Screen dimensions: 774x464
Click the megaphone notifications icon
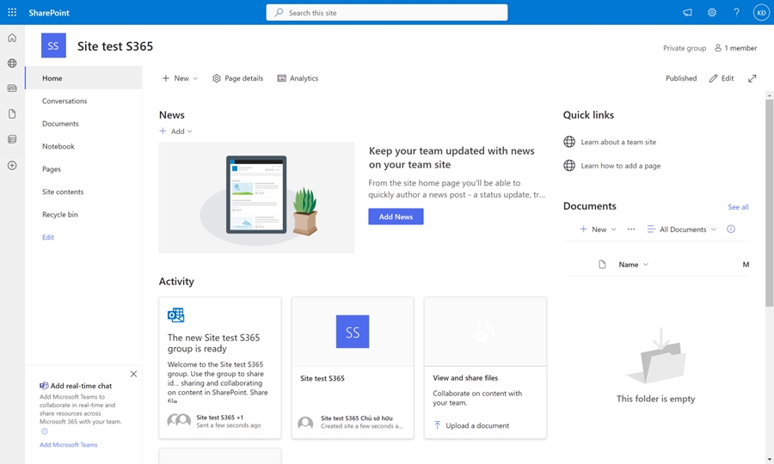tap(687, 13)
